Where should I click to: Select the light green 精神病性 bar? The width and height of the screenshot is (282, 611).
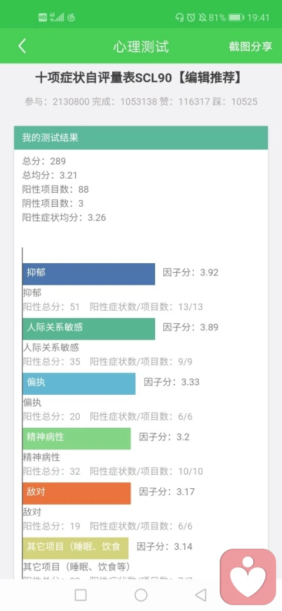tap(77, 438)
